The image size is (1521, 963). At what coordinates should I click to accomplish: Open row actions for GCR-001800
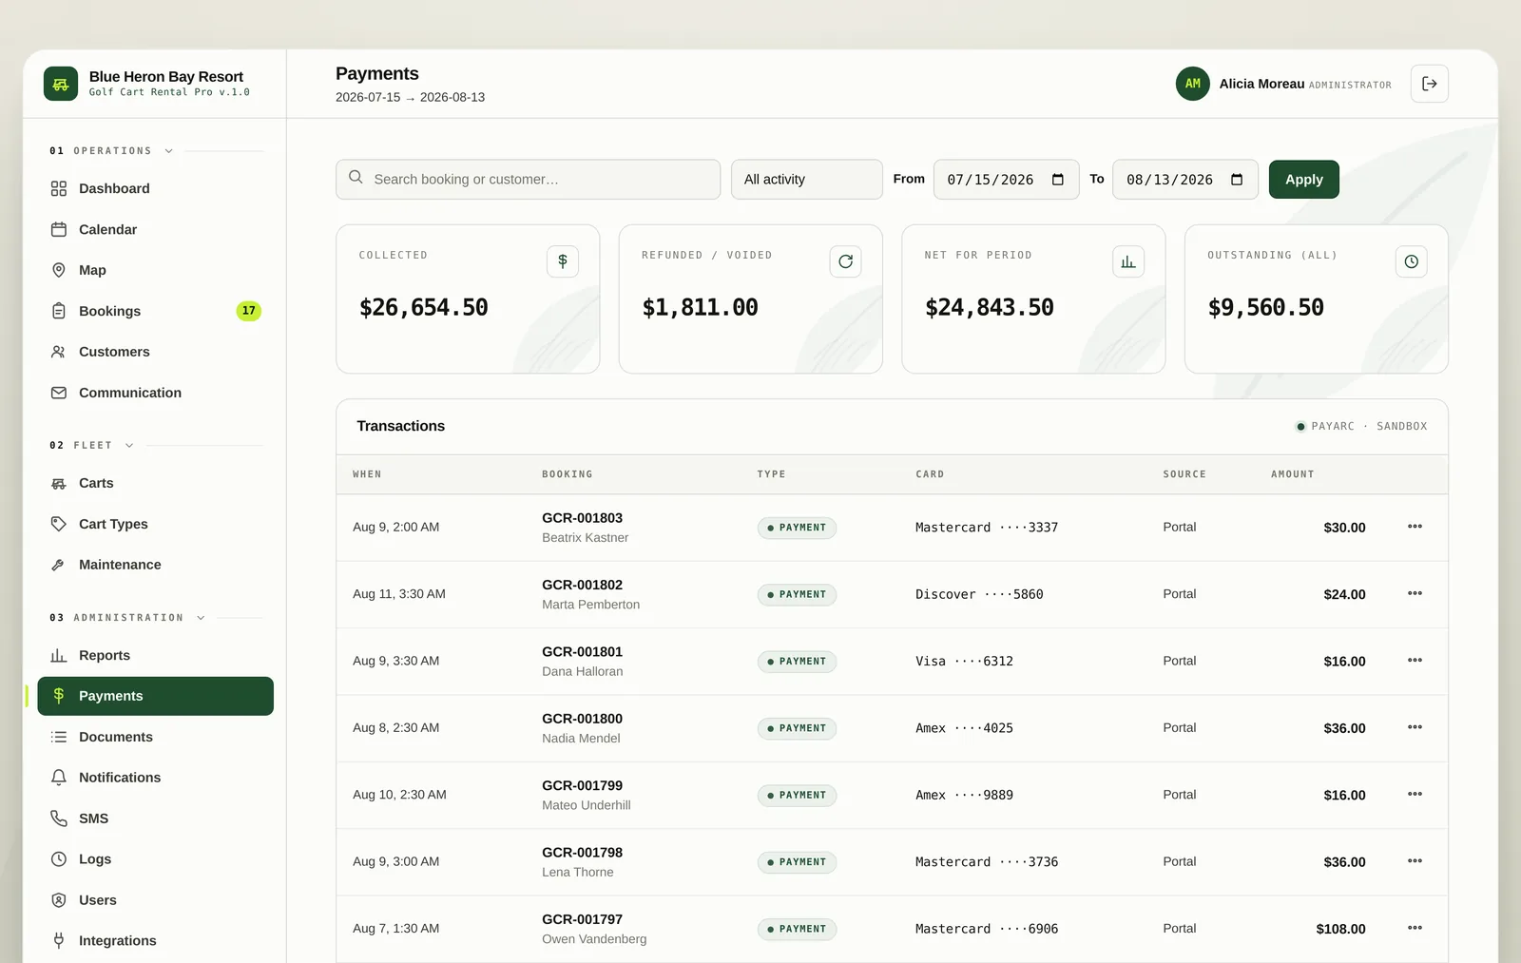[x=1415, y=727]
